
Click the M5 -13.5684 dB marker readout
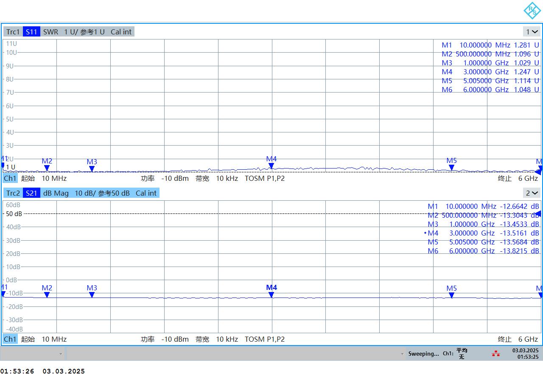pyautogui.click(x=483, y=242)
